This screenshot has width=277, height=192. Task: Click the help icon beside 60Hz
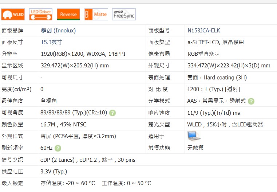(58, 148)
